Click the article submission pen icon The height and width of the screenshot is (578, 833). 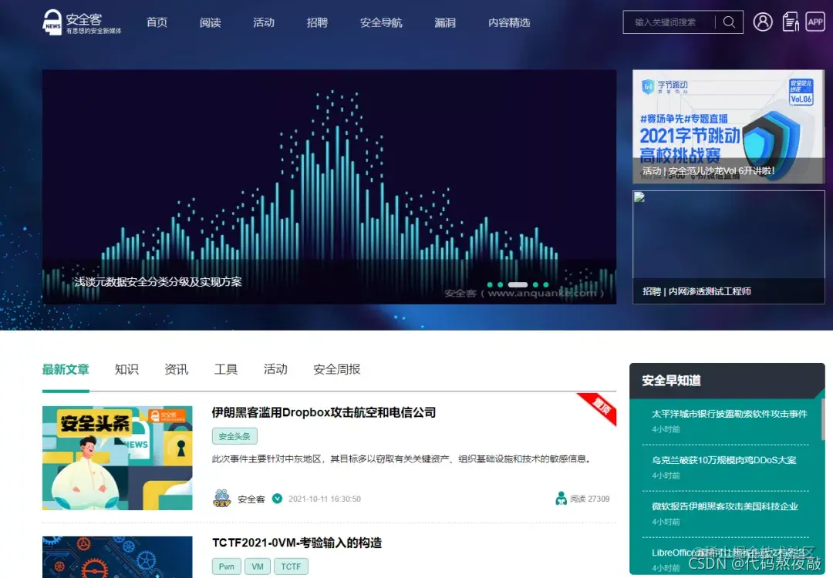(791, 22)
